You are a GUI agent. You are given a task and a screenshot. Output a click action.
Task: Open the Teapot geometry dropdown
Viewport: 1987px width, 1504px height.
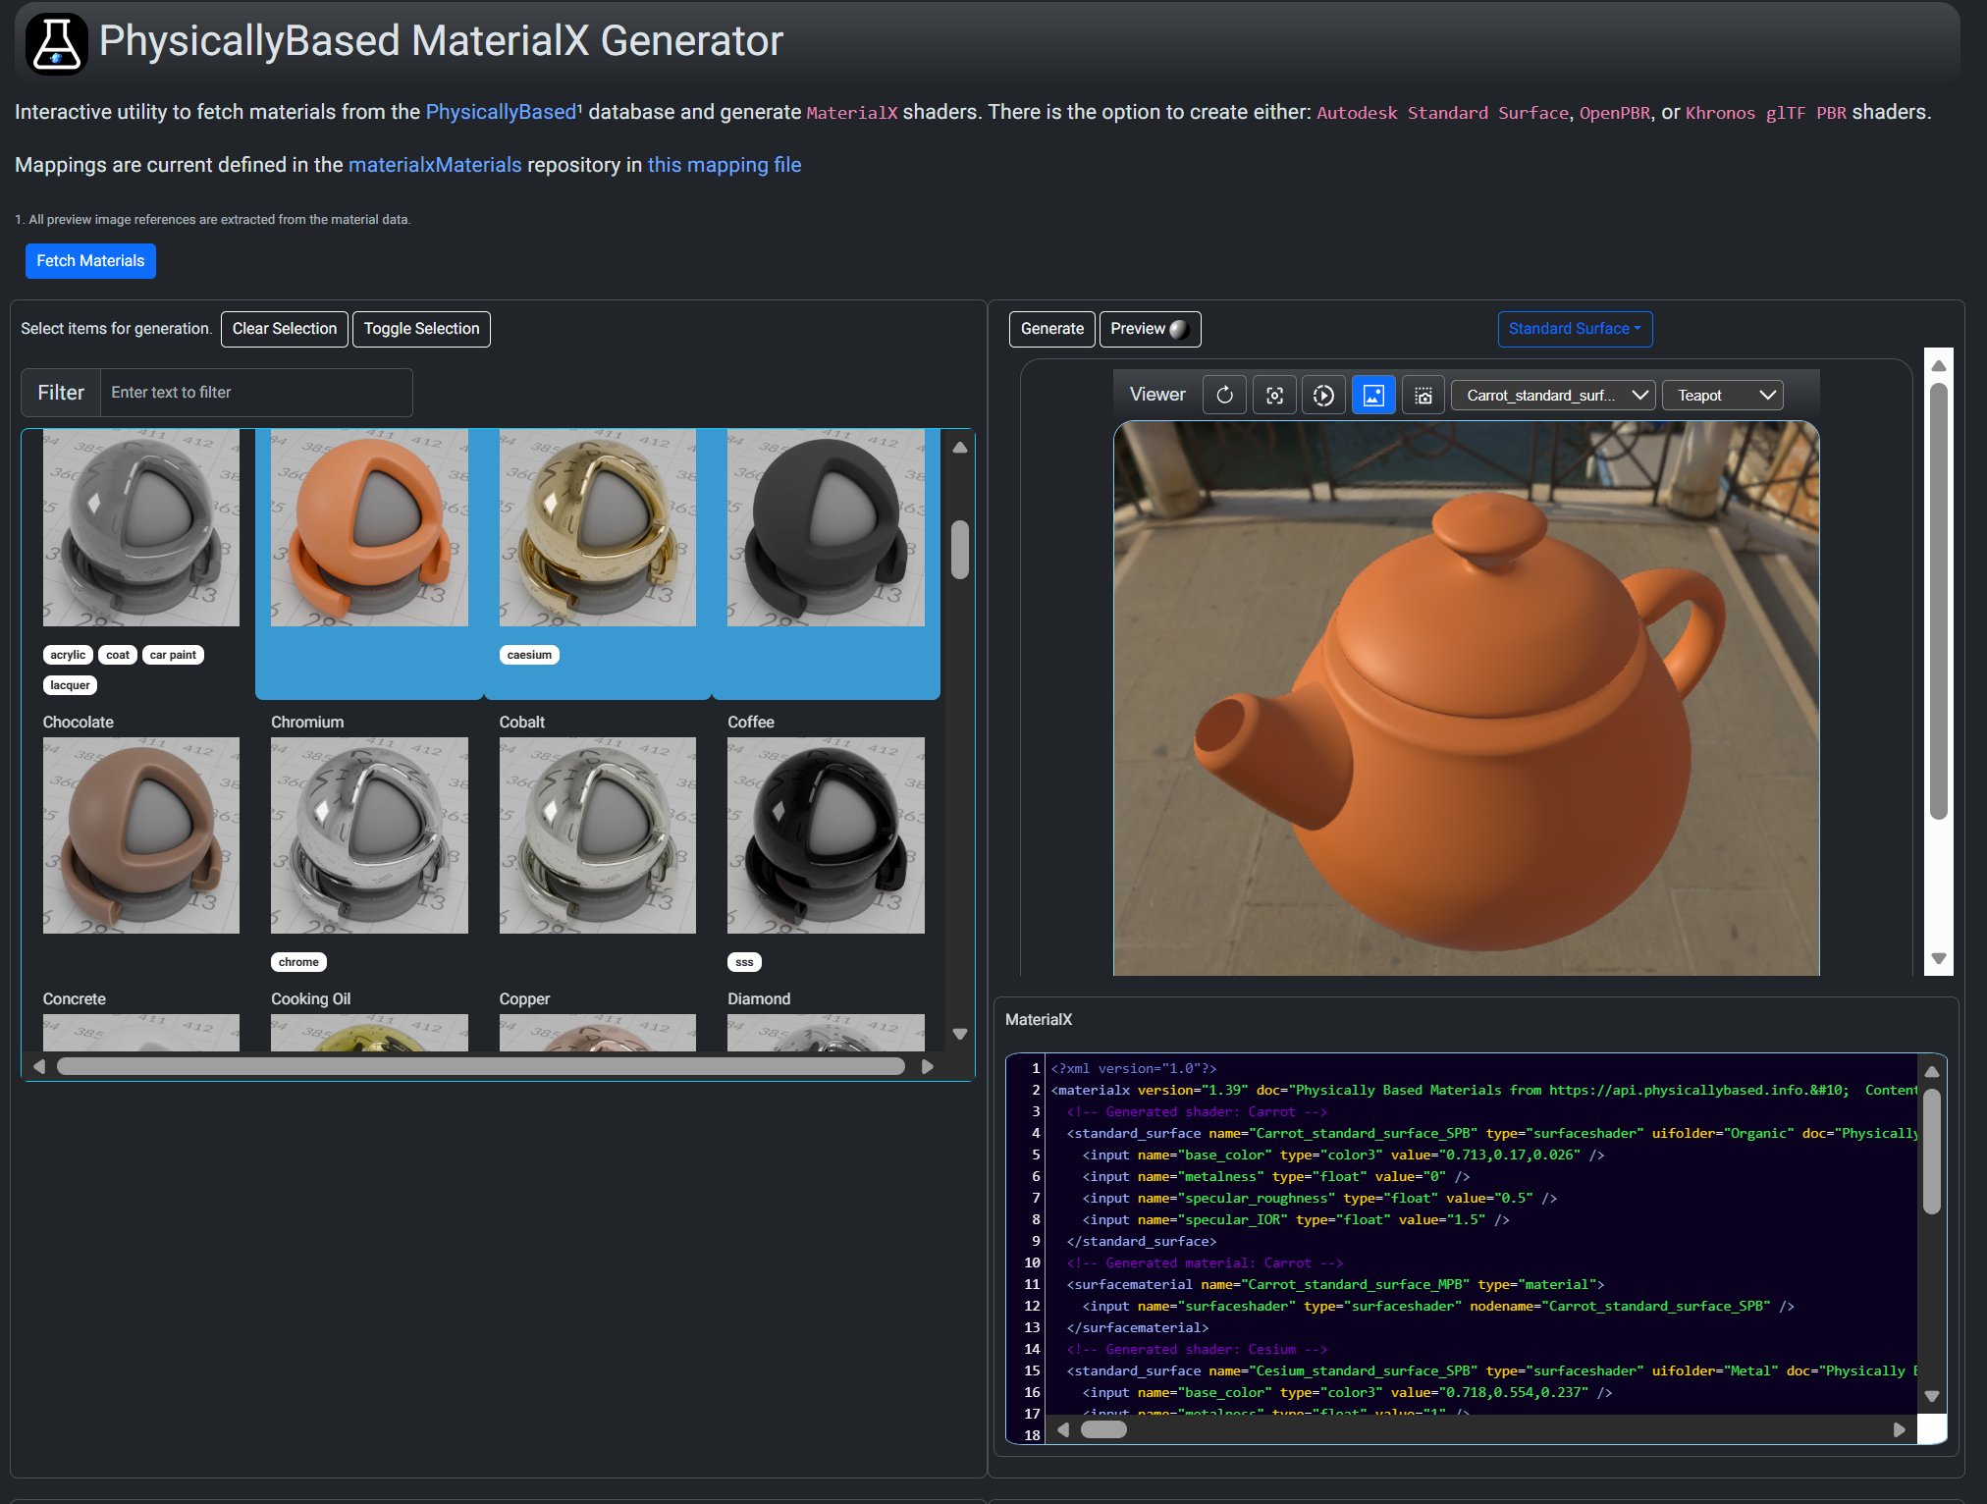[1722, 395]
